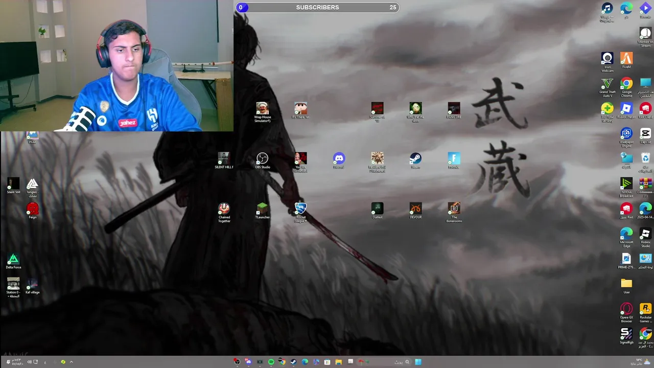Viewport: 654px width, 368px height.
Task: Open the Feign desktop shortcut
Action: (33, 211)
